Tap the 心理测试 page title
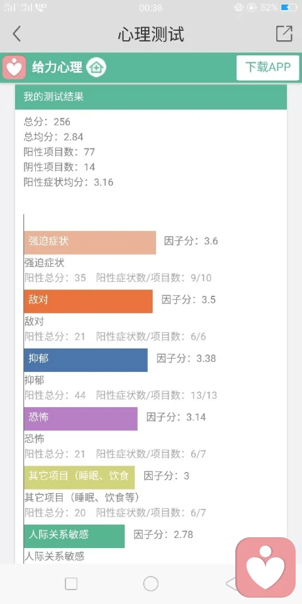Image resolution: width=302 pixels, height=604 pixels. pos(151,34)
